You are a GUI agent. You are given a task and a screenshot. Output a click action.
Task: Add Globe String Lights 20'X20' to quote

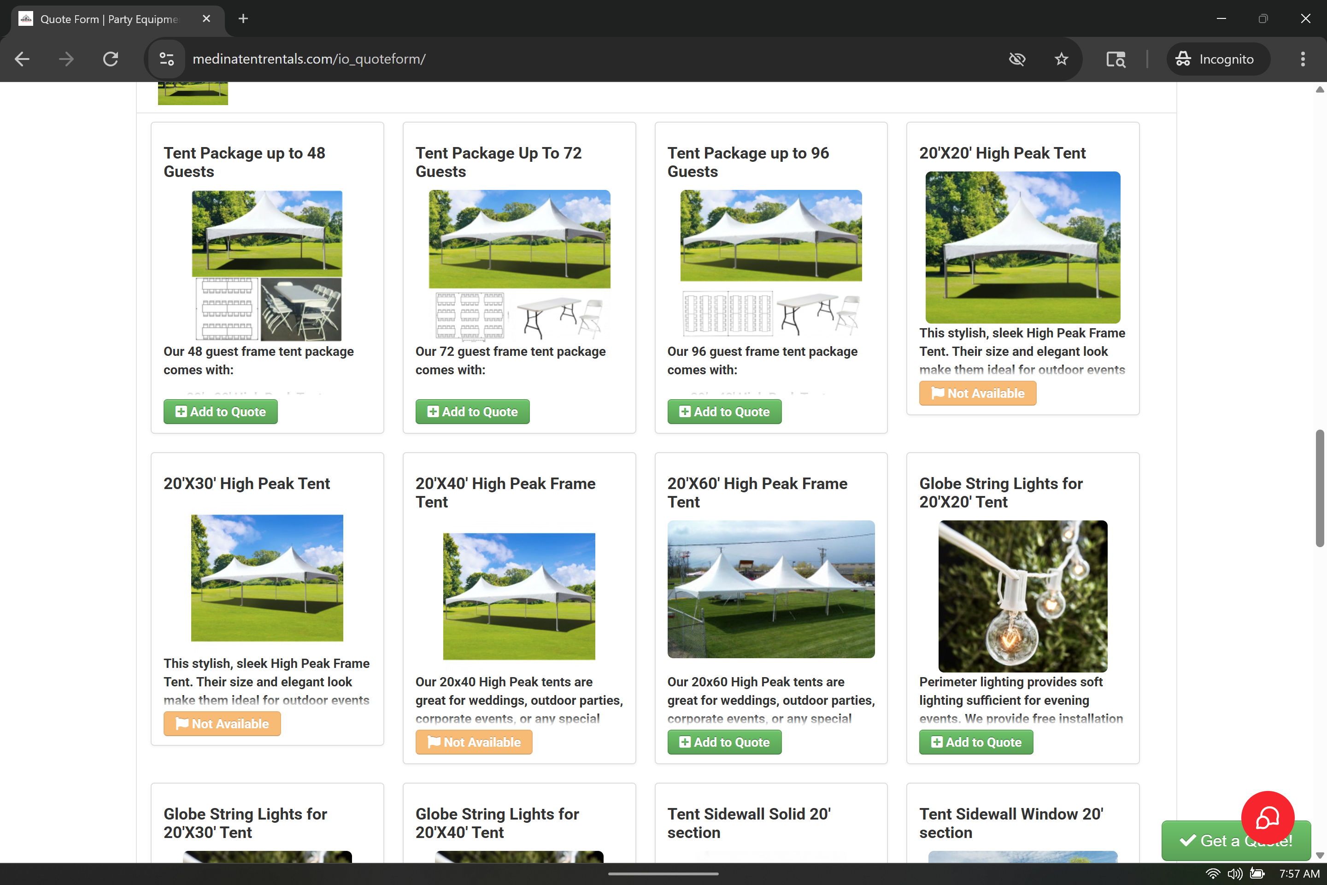976,742
